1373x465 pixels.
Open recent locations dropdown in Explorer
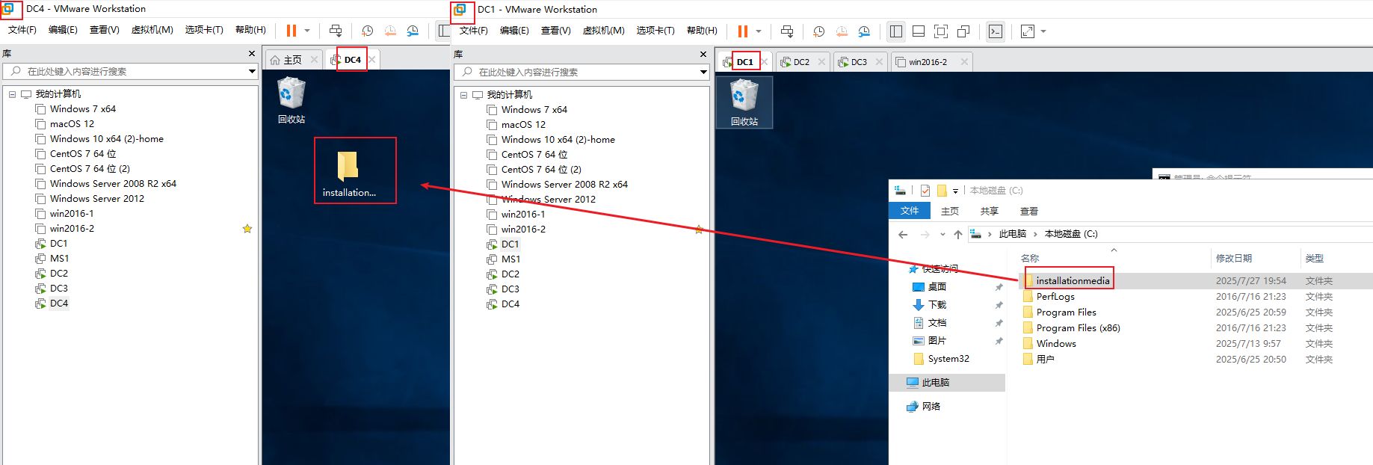942,234
